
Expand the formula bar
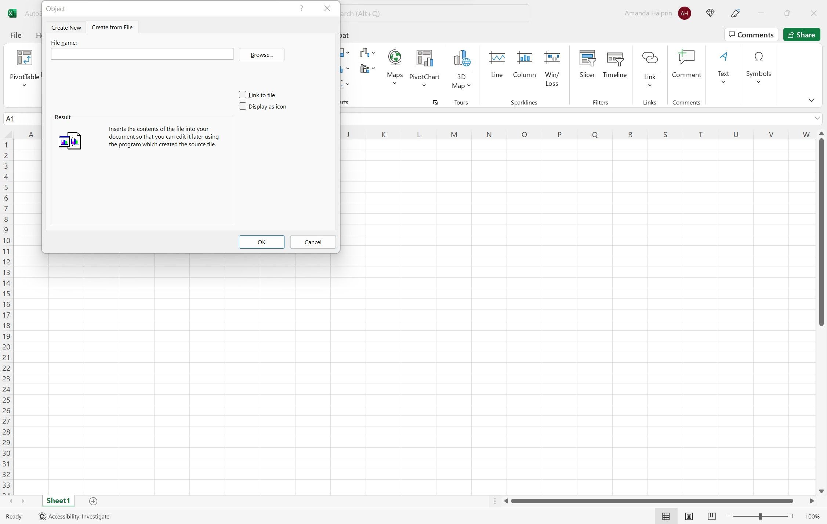(x=817, y=118)
